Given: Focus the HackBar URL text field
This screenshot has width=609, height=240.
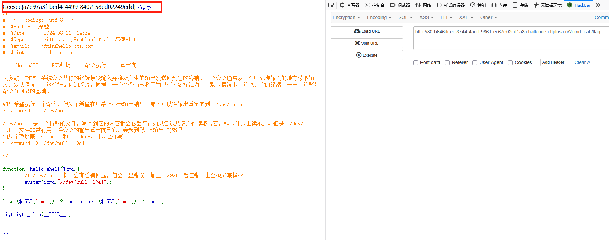Looking at the screenshot, I should (x=511, y=38).
